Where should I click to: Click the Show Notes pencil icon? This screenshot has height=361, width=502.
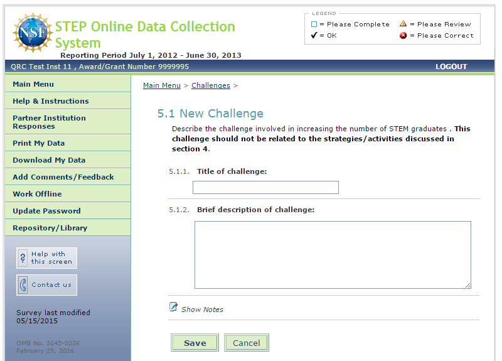(174, 307)
